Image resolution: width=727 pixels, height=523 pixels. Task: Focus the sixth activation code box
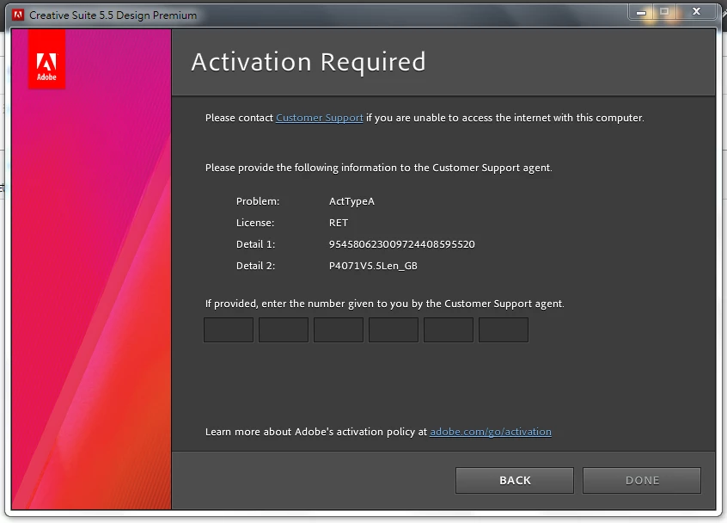click(x=504, y=330)
